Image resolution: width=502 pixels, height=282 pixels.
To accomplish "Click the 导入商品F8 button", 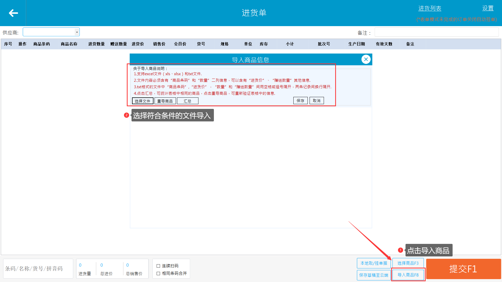I will 408,275.
